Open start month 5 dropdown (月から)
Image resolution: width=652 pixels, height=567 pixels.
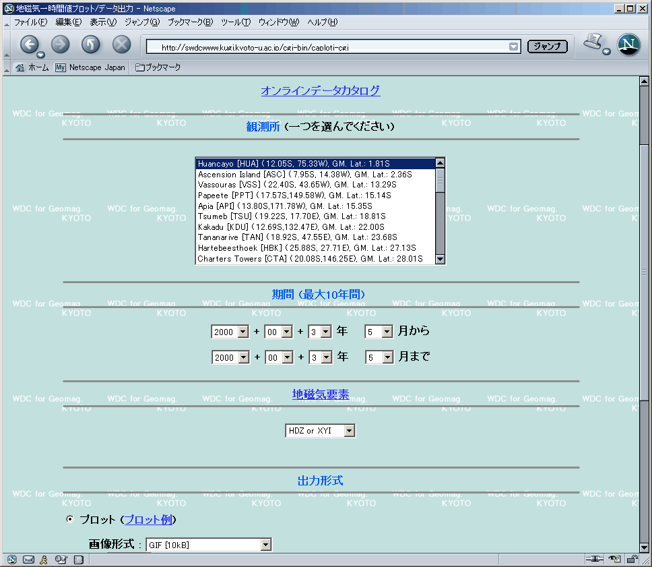[x=379, y=332]
